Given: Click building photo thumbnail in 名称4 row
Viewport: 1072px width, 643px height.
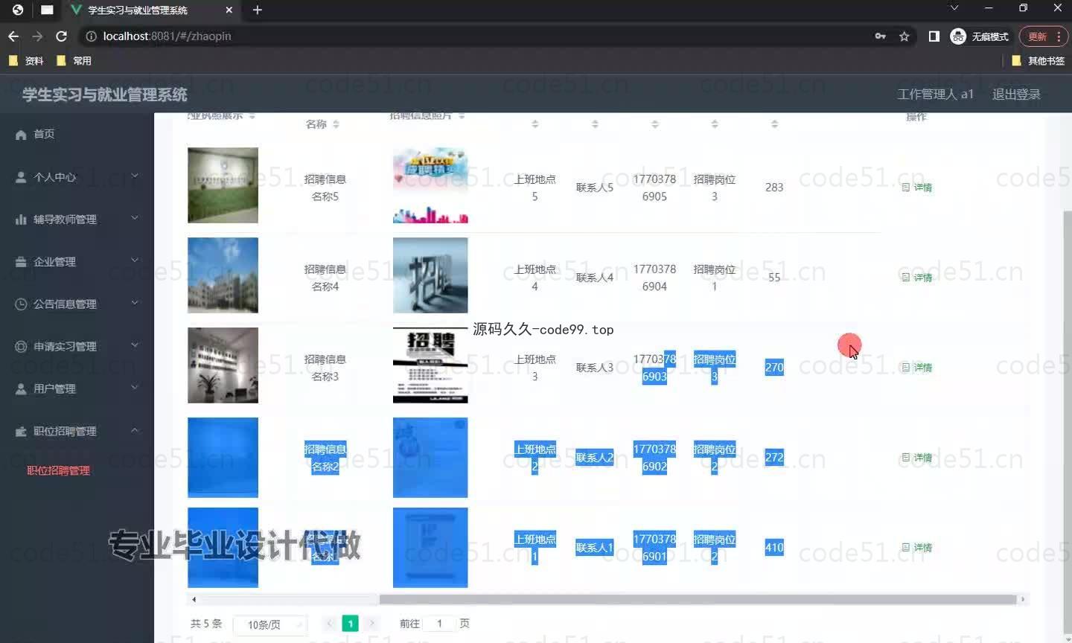Looking at the screenshot, I should click(x=223, y=275).
